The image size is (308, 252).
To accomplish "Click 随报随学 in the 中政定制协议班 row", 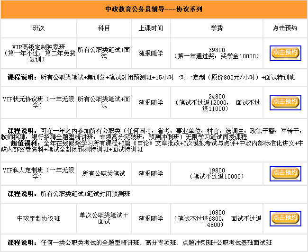I will click(151, 218).
